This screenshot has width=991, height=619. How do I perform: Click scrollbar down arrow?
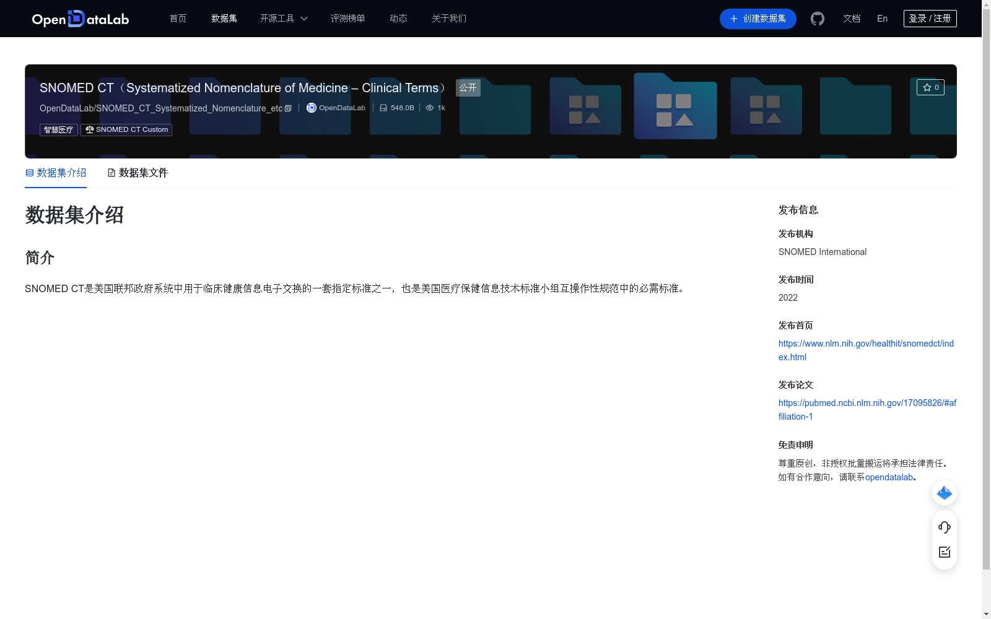pyautogui.click(x=986, y=614)
